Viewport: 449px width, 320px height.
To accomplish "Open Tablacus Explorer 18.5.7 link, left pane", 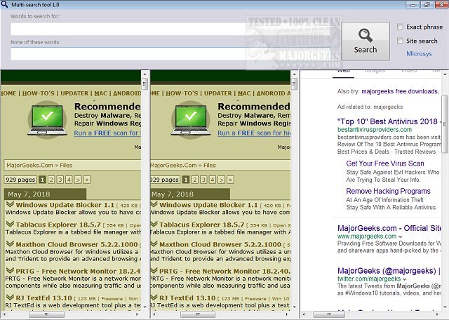I will [x=58, y=225].
